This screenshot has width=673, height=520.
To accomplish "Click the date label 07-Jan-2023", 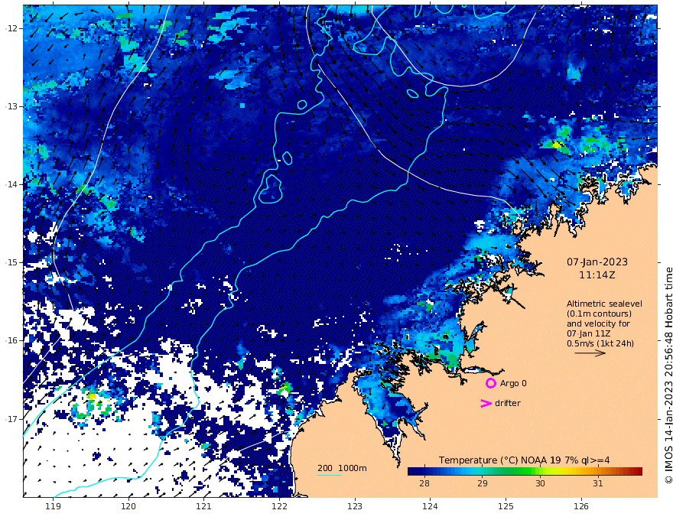I will tap(597, 262).
